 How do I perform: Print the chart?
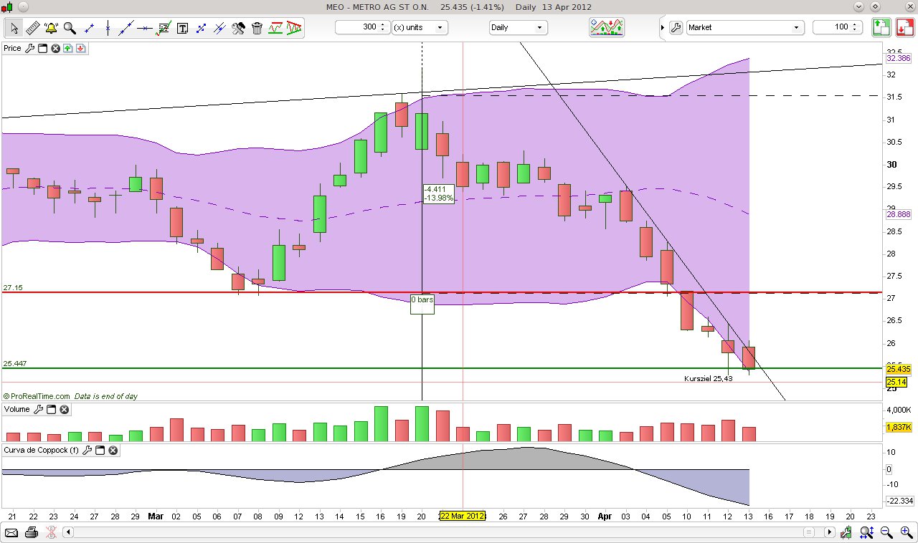pos(32,532)
